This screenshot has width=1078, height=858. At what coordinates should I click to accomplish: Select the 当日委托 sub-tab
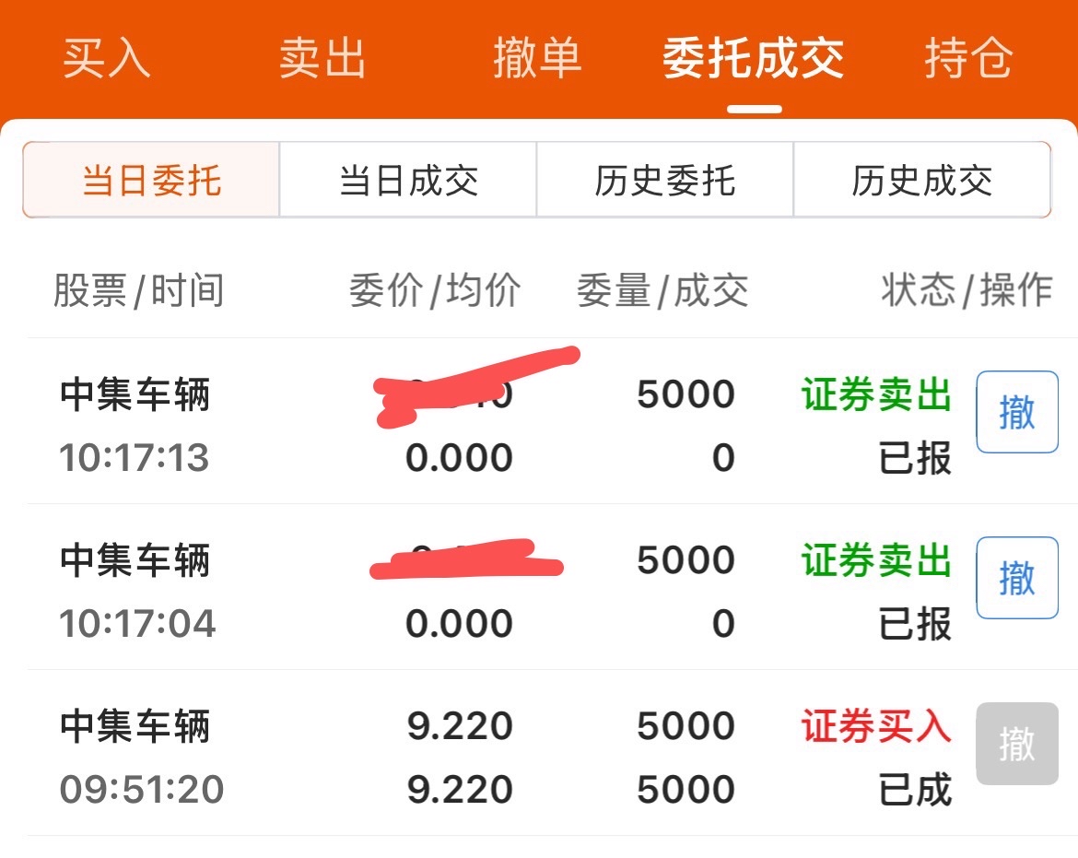151,180
